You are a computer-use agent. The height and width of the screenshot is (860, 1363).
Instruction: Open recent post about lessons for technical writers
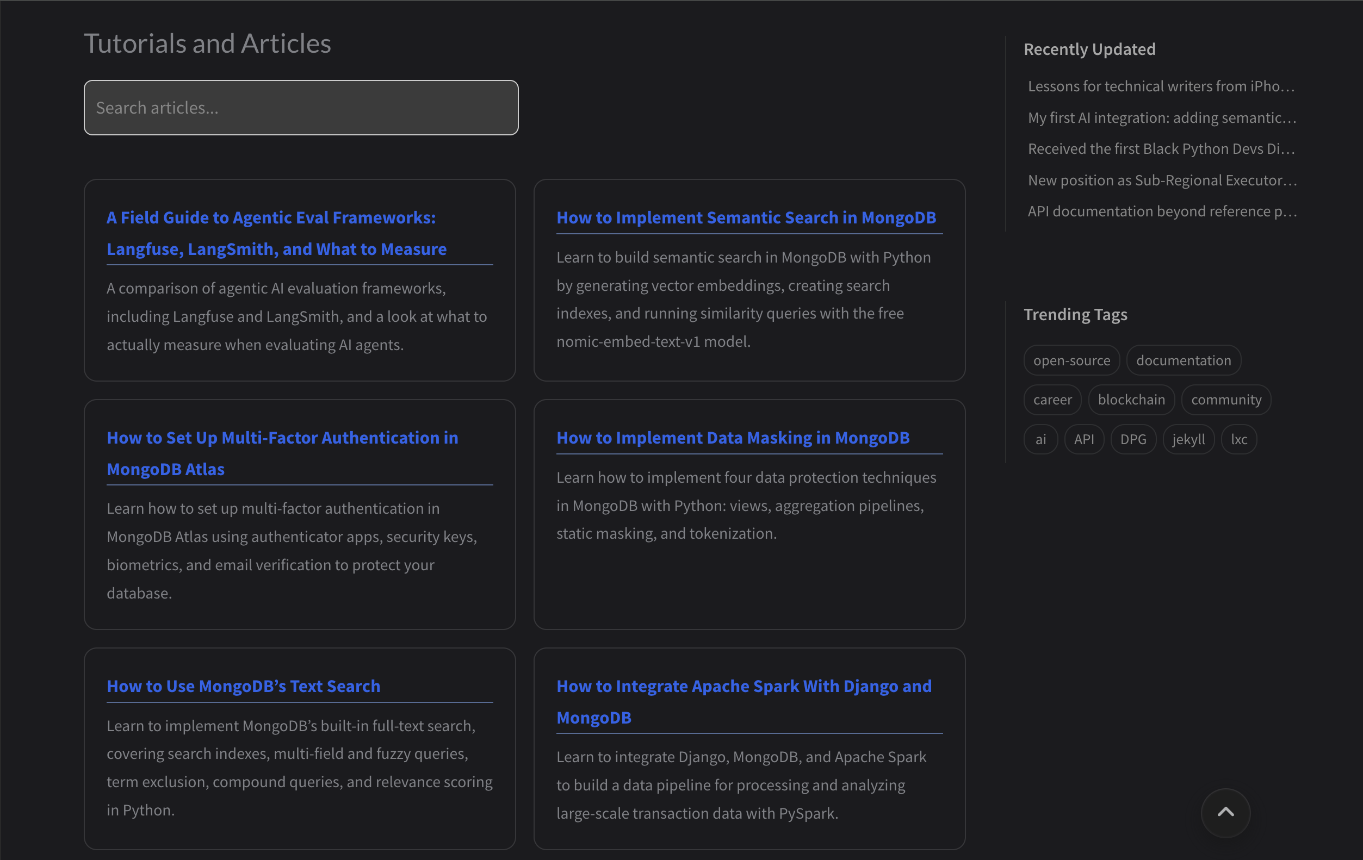click(x=1162, y=86)
